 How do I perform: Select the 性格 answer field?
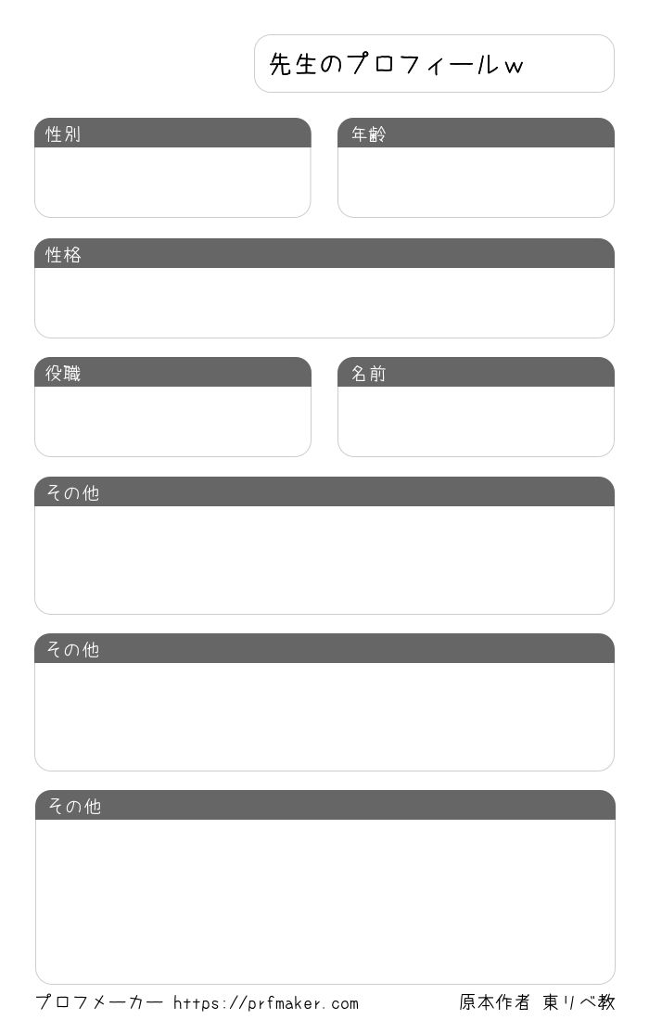(x=324, y=302)
